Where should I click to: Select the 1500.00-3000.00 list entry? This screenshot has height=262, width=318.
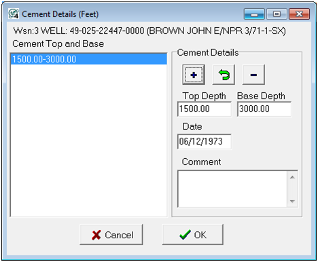89,59
